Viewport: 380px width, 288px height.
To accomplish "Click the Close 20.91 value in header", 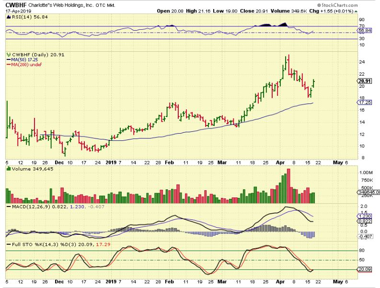I will tap(254, 11).
